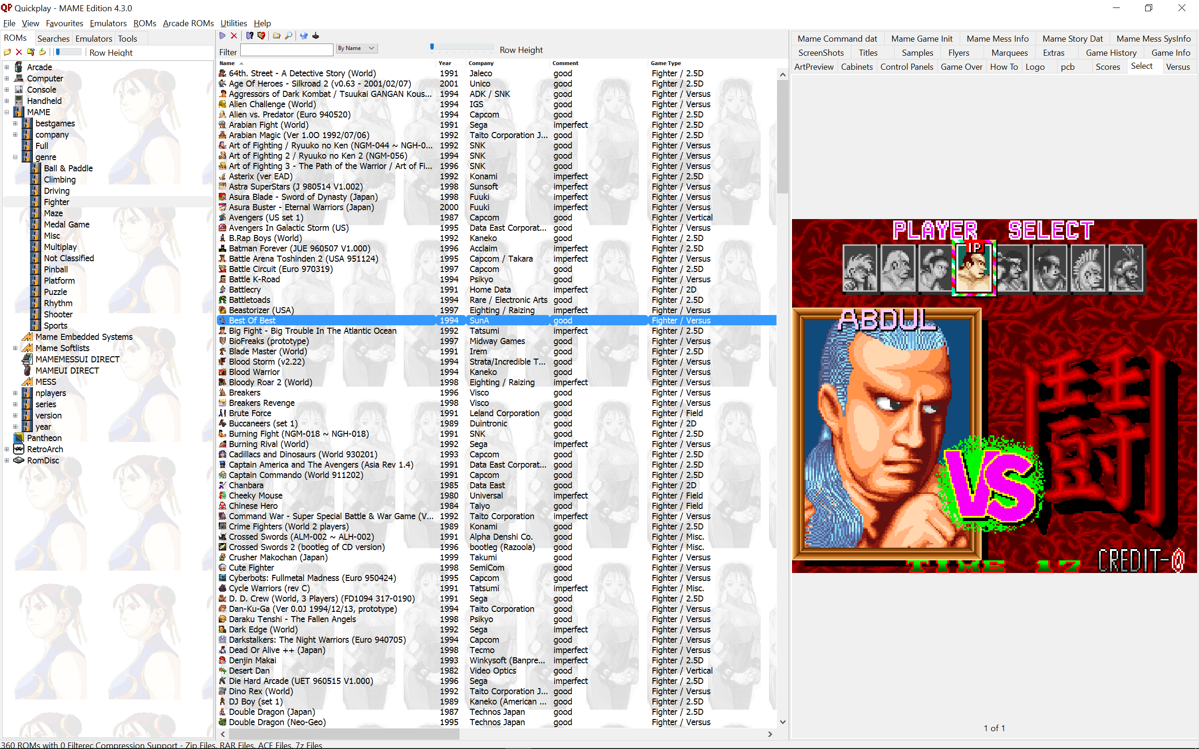Switch to the Game History tab
Image resolution: width=1199 pixels, height=749 pixels.
[1110, 52]
